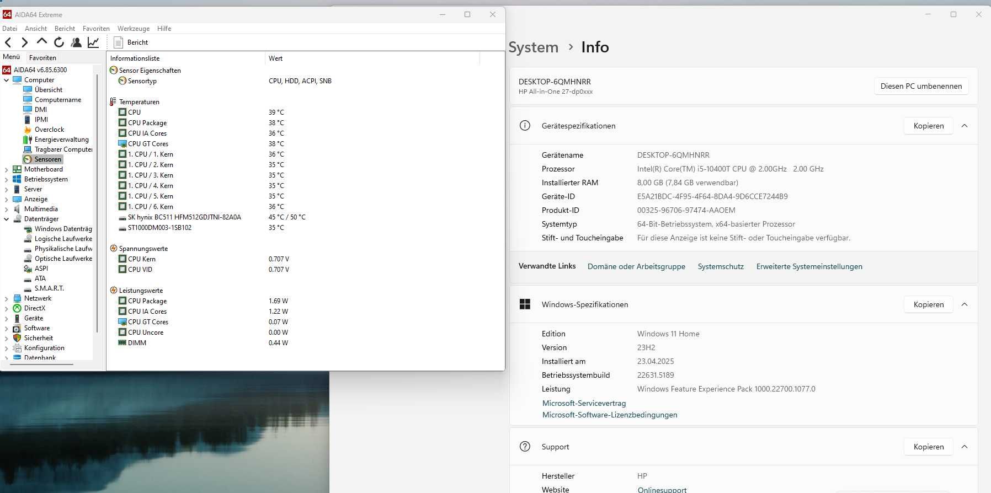Open the AIDA64 Bericht menu
The height and width of the screenshot is (493, 991).
[x=65, y=29]
